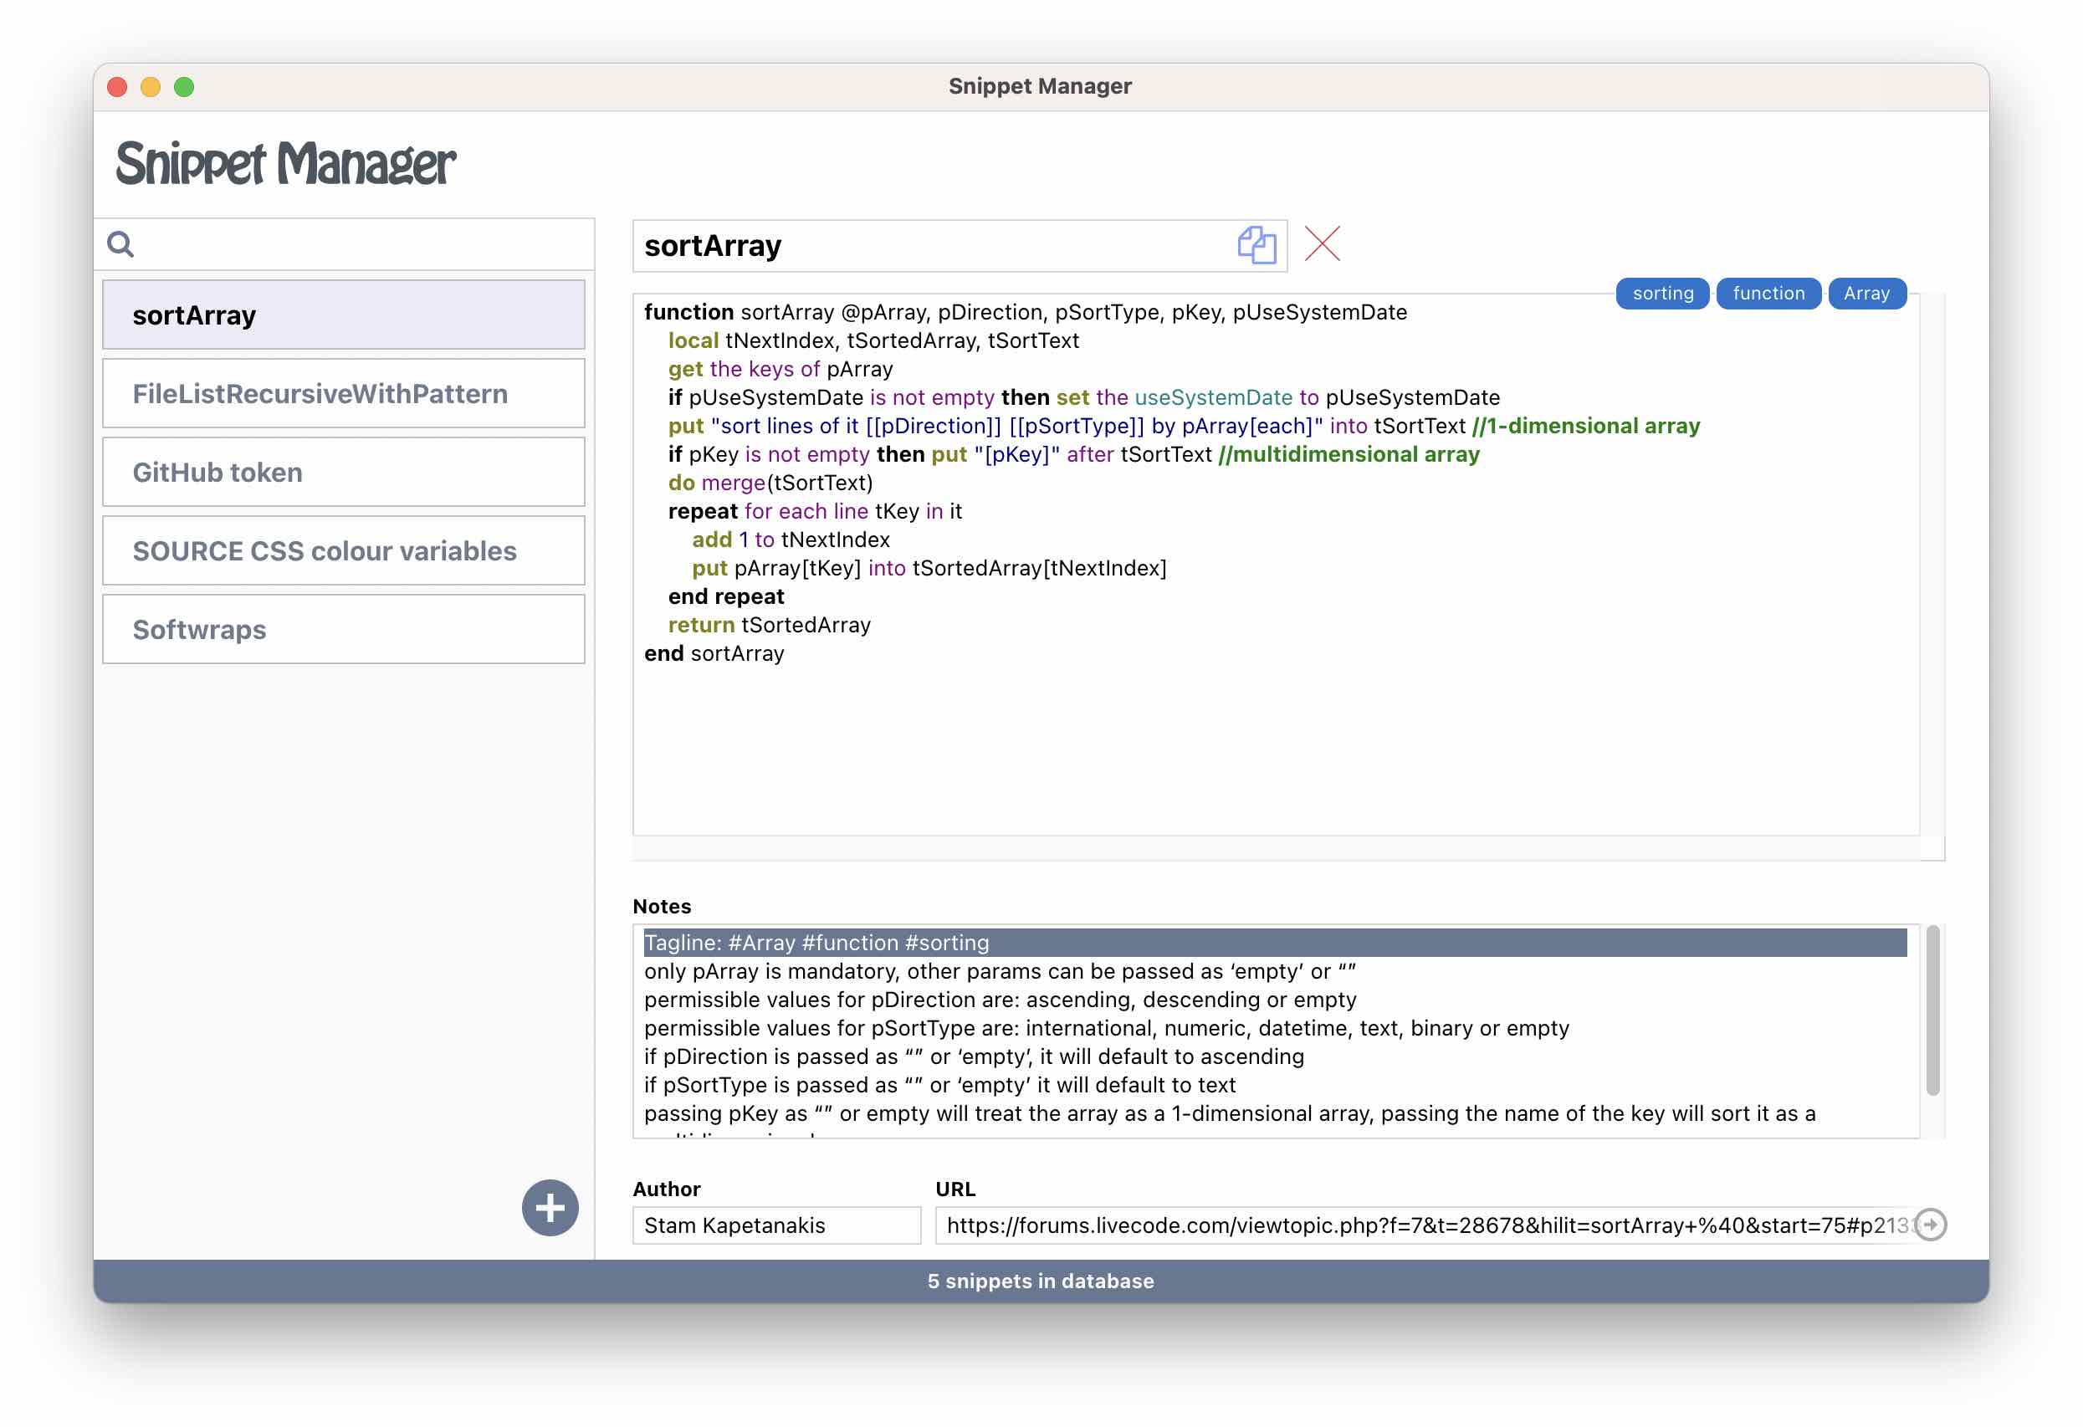The image size is (2083, 1427).
Task: Click the green fullscreen window button
Action: coord(184,87)
